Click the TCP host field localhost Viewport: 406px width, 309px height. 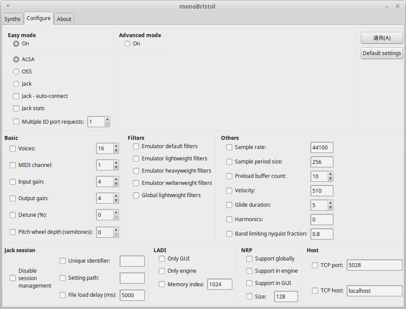click(x=374, y=291)
